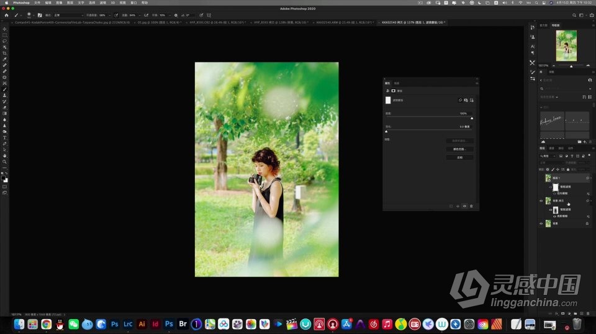The width and height of the screenshot is (596, 334).
Task: Open the Navigator tab
Action: click(x=556, y=25)
